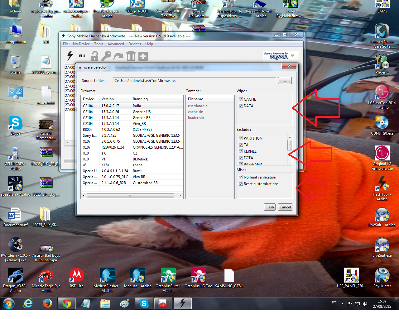Click the volume speaker tray icon

365,304
